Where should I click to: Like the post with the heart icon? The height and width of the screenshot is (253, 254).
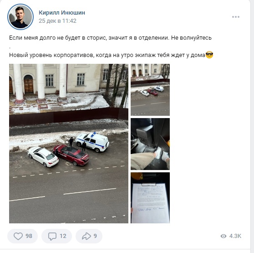[x=18, y=236]
